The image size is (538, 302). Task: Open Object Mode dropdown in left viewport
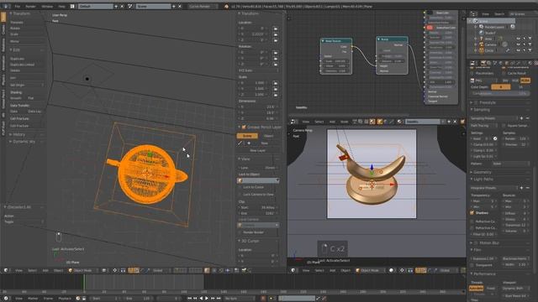83,270
